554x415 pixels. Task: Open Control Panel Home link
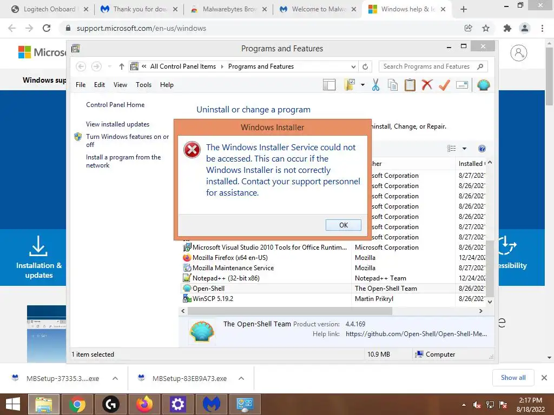tap(115, 105)
